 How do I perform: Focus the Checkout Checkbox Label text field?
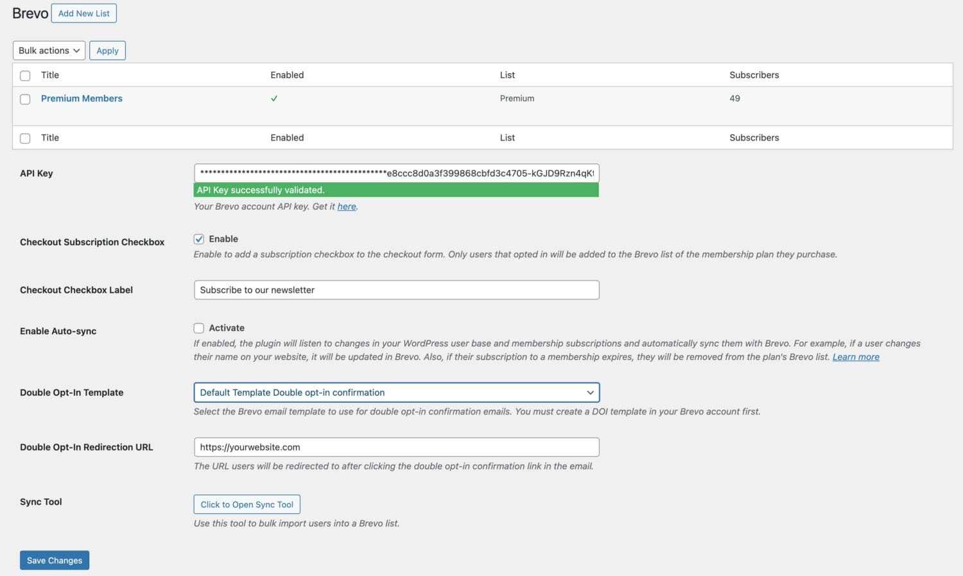point(396,290)
